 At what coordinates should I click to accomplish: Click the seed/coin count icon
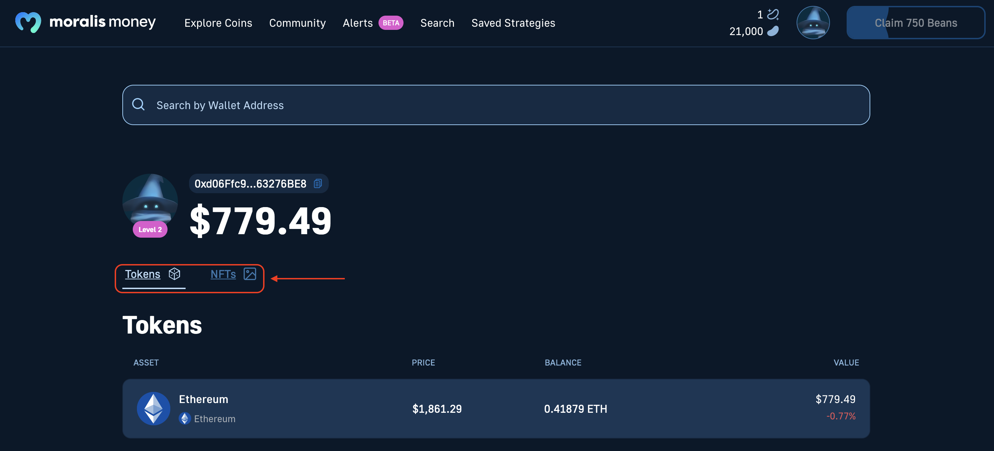click(774, 29)
